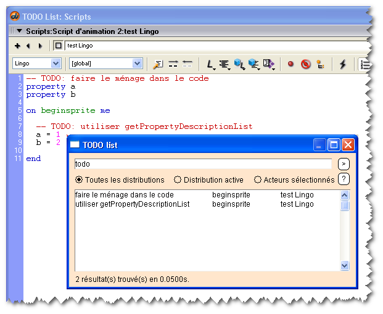Click the results list scrollbar thumb
383x314 pixels.
pyautogui.click(x=345, y=205)
